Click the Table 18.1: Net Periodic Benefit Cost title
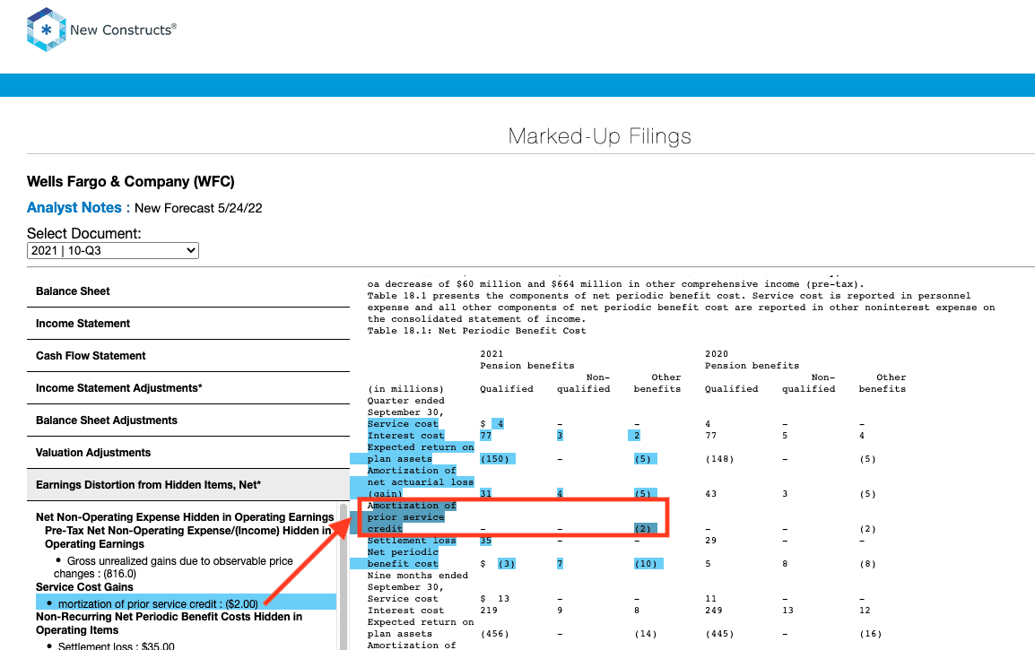1035x650 pixels. click(476, 331)
